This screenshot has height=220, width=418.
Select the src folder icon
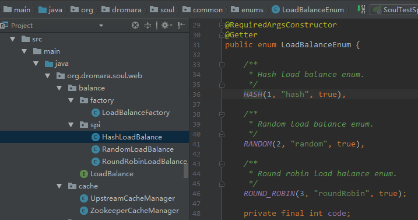(26, 39)
